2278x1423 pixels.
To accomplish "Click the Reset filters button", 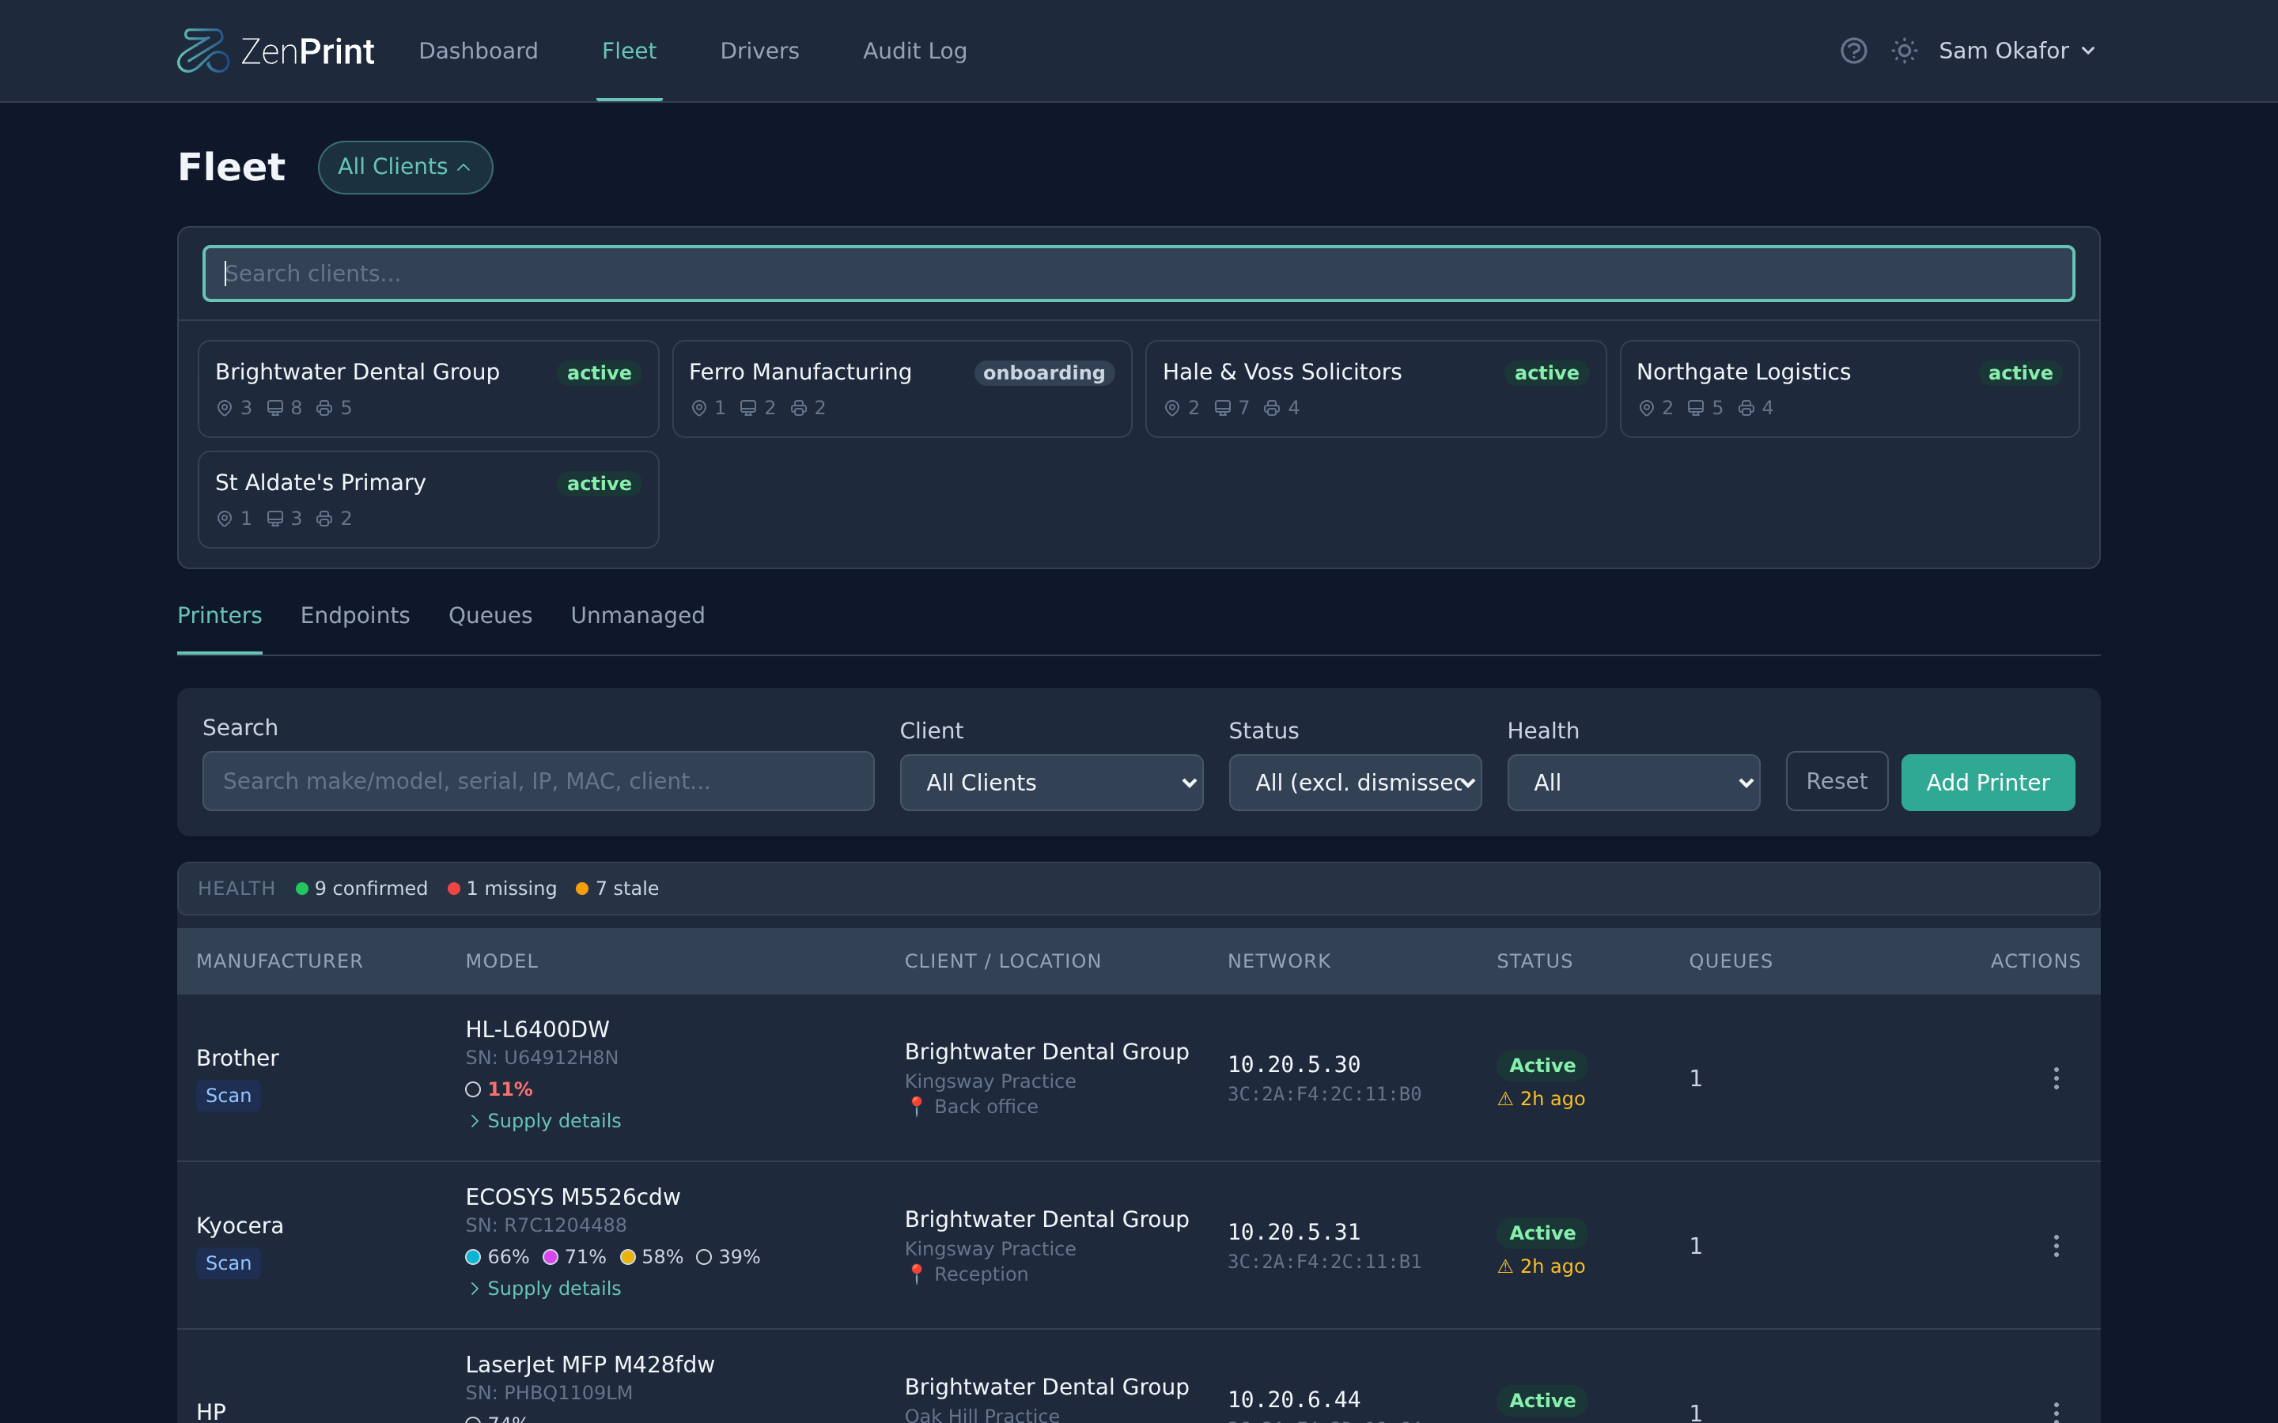I will point(1837,781).
